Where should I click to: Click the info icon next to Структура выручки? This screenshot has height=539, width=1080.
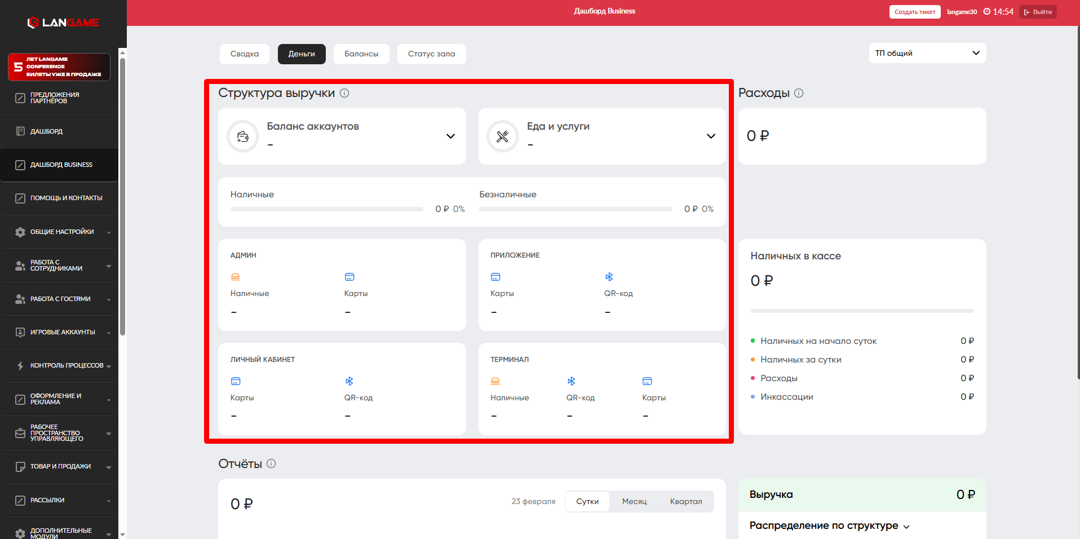click(344, 93)
